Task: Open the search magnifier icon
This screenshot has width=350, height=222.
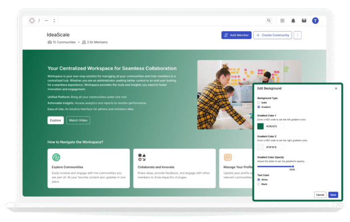Action: pyautogui.click(x=269, y=21)
